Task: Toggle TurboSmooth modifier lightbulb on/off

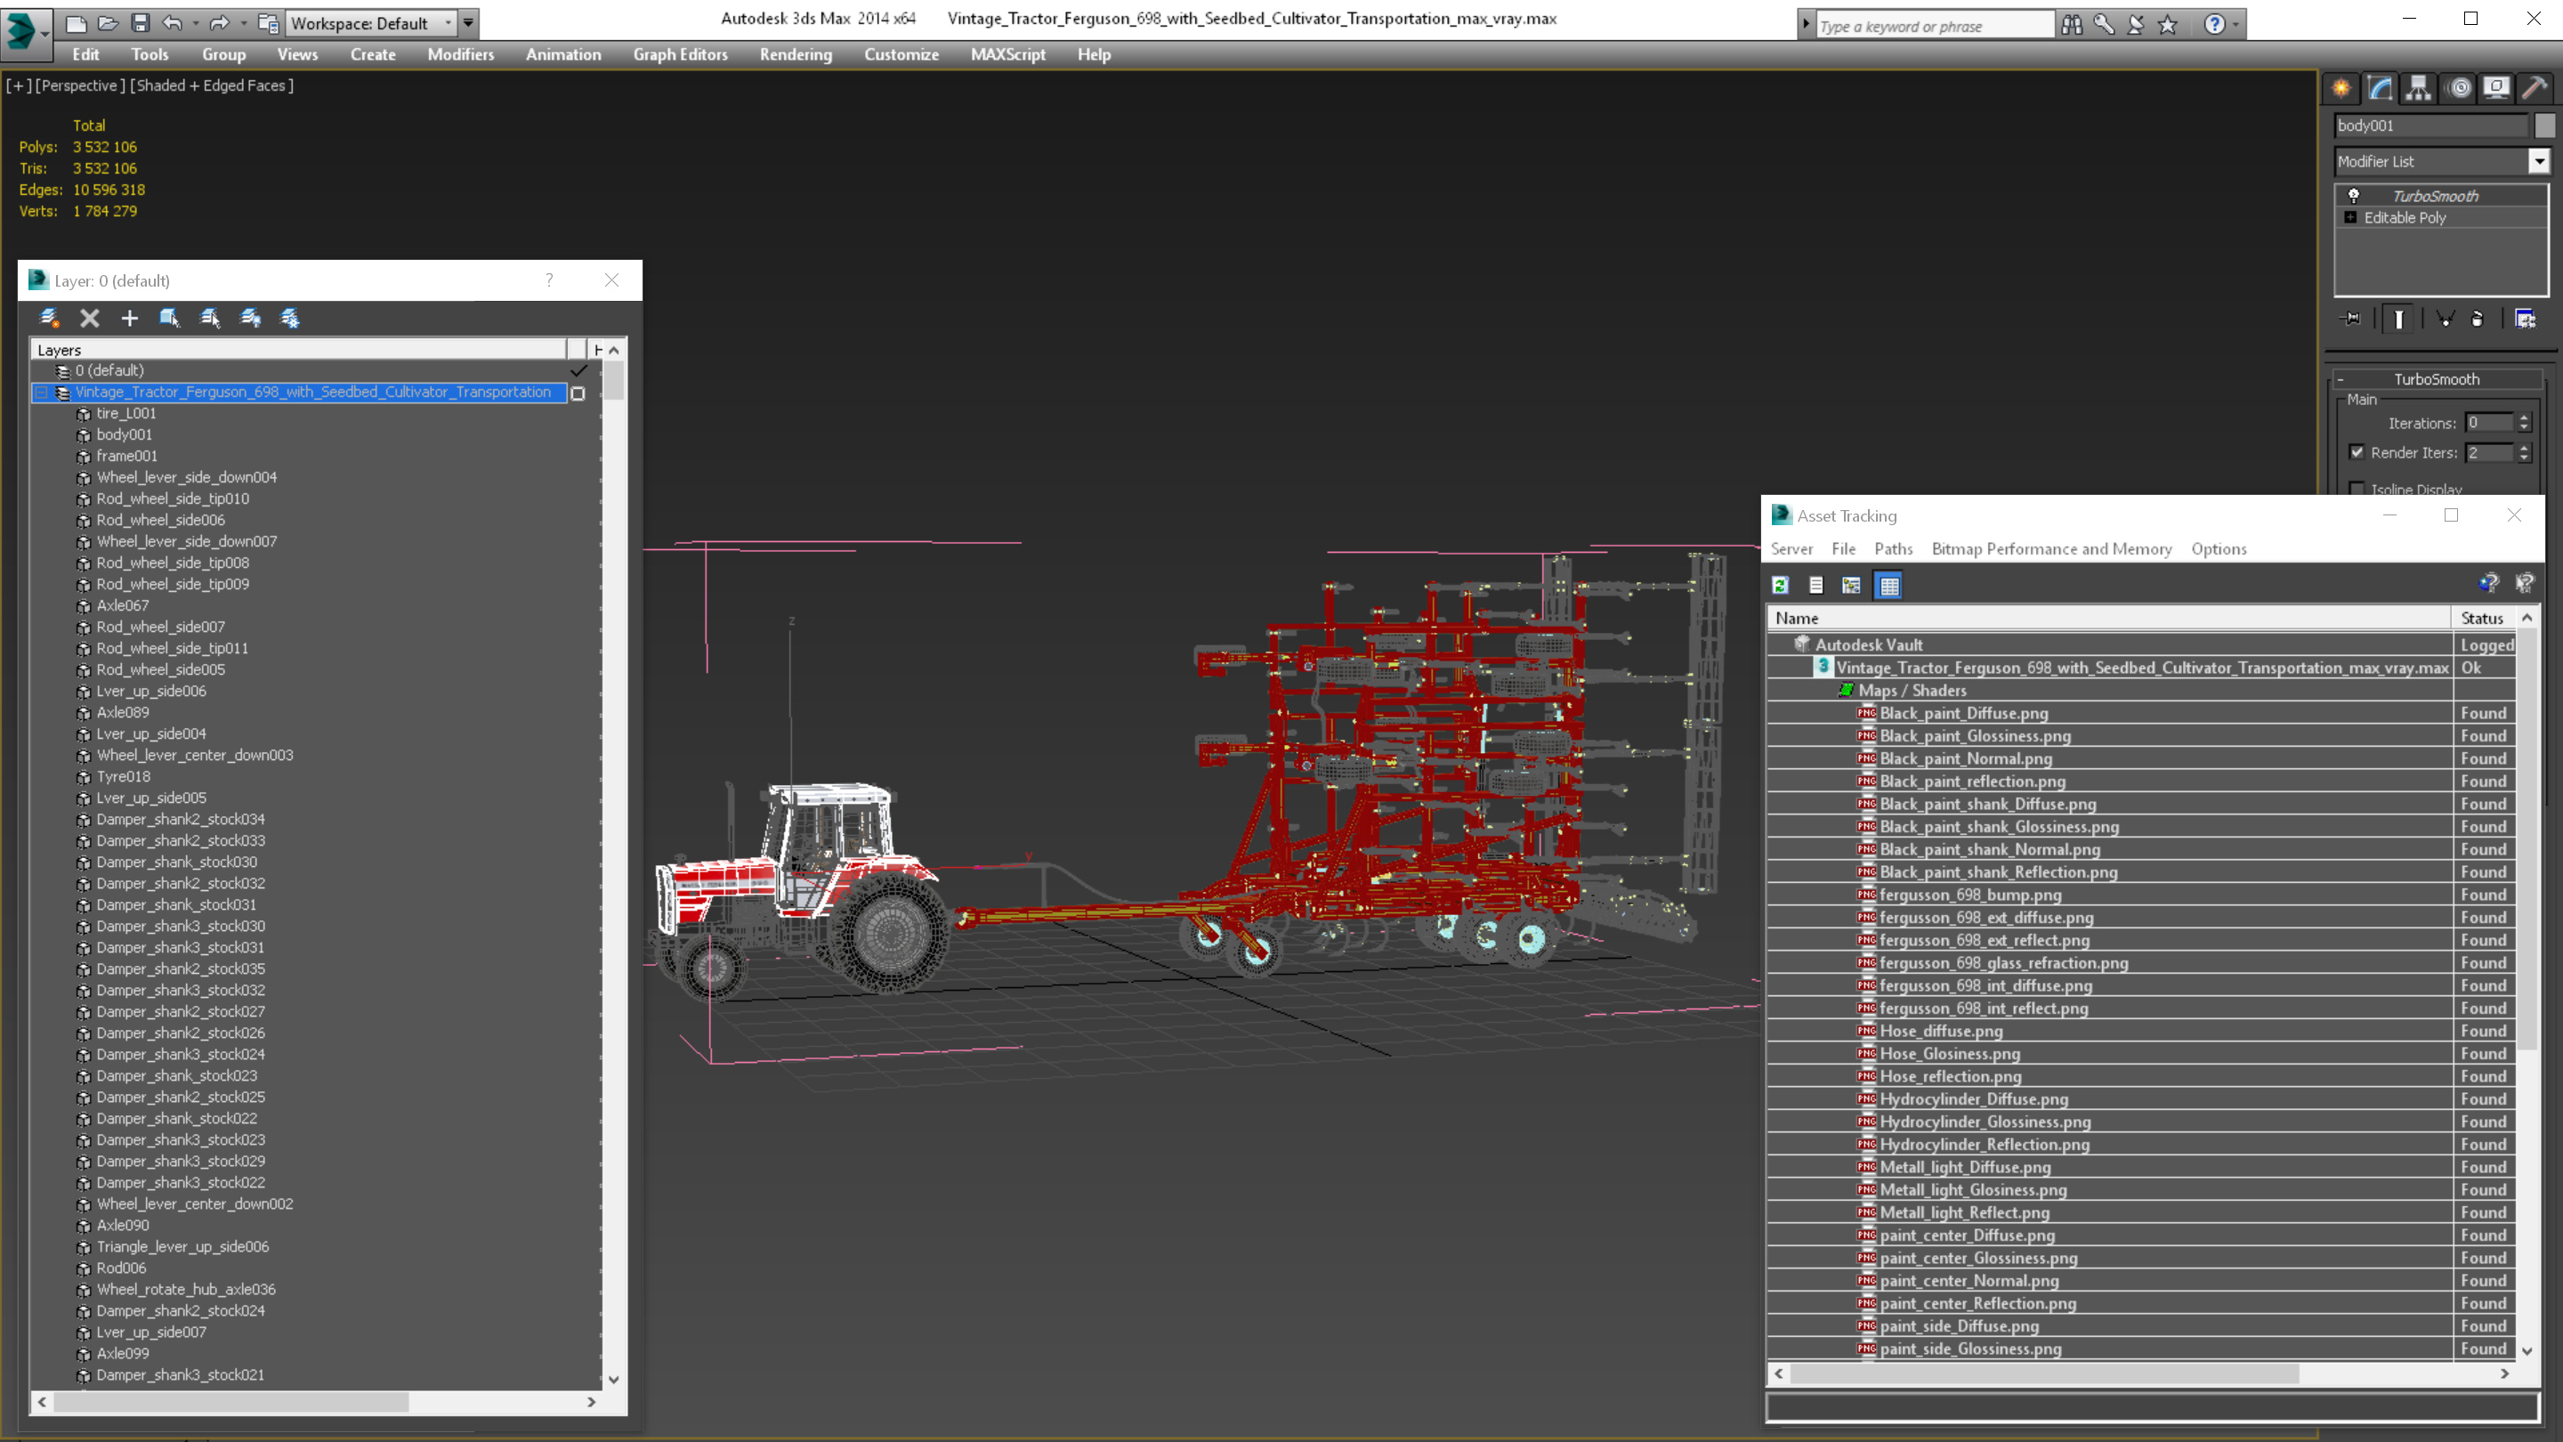Action: click(x=2354, y=196)
